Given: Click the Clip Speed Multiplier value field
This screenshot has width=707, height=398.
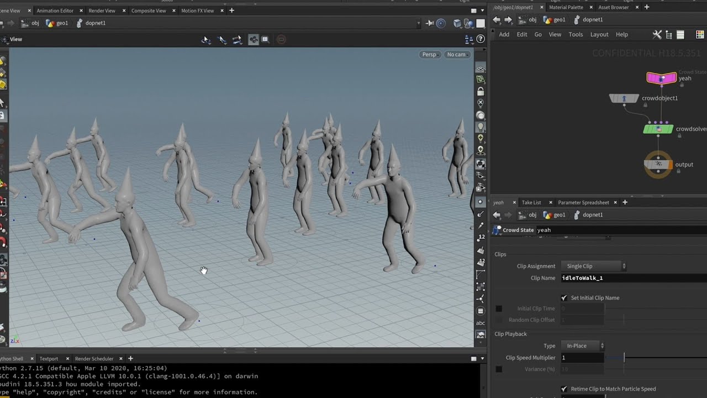Looking at the screenshot, I should coord(582,358).
